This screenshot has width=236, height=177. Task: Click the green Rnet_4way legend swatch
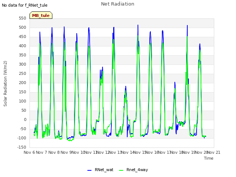(x=121, y=170)
